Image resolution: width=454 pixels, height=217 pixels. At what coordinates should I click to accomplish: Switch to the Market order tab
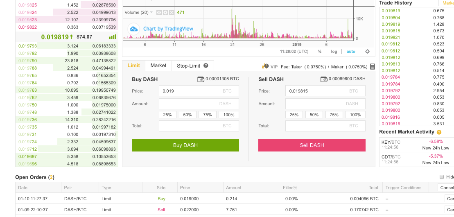click(x=158, y=66)
